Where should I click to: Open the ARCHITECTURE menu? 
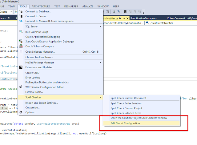pyautogui.click(x=41, y=6)
